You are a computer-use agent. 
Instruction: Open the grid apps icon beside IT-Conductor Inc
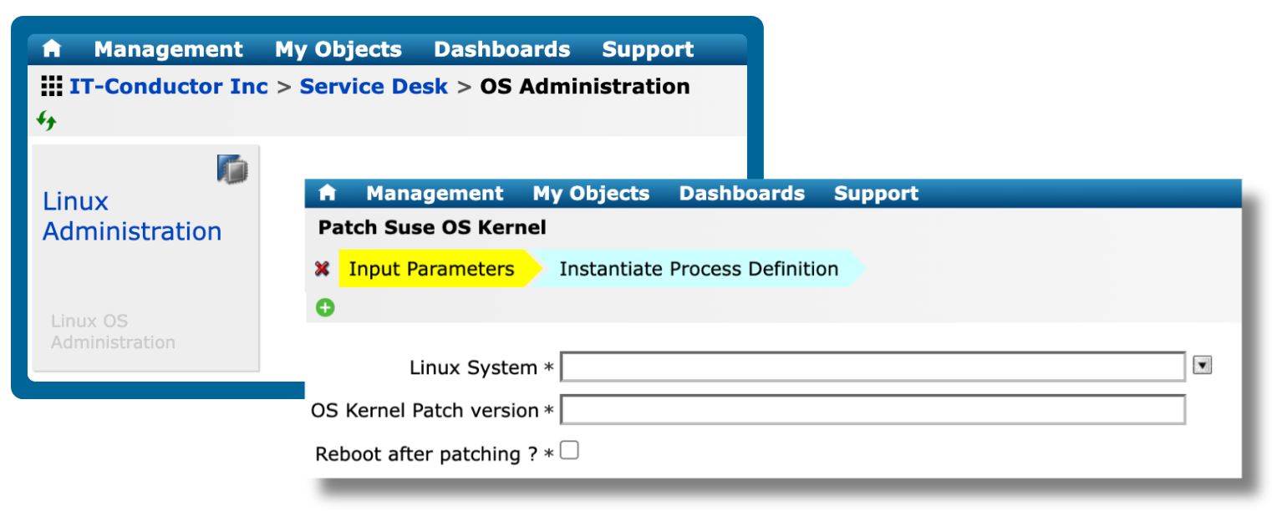[x=52, y=86]
